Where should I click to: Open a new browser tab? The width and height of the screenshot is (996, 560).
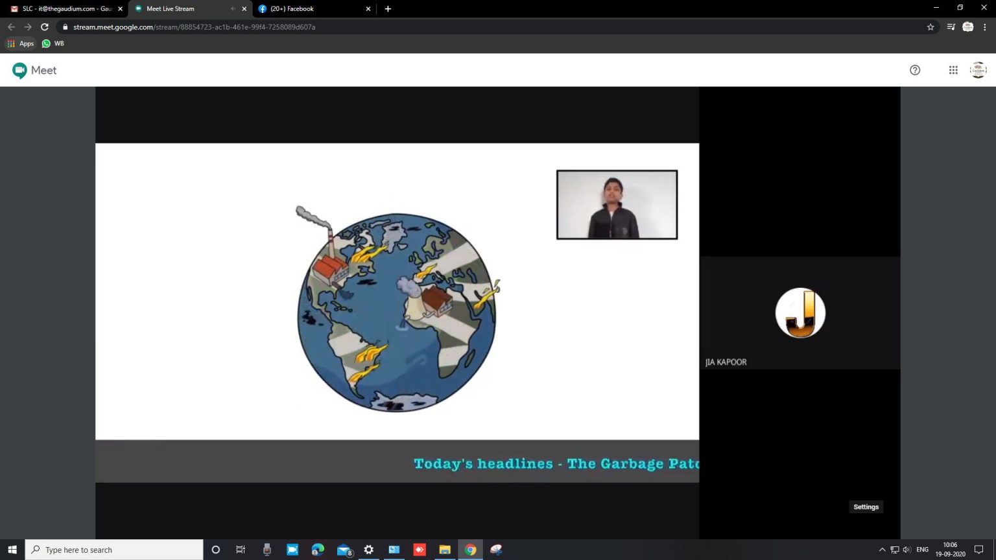388,9
